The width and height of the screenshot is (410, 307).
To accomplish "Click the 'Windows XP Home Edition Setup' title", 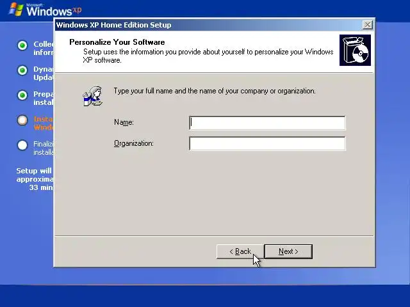I will (114, 25).
